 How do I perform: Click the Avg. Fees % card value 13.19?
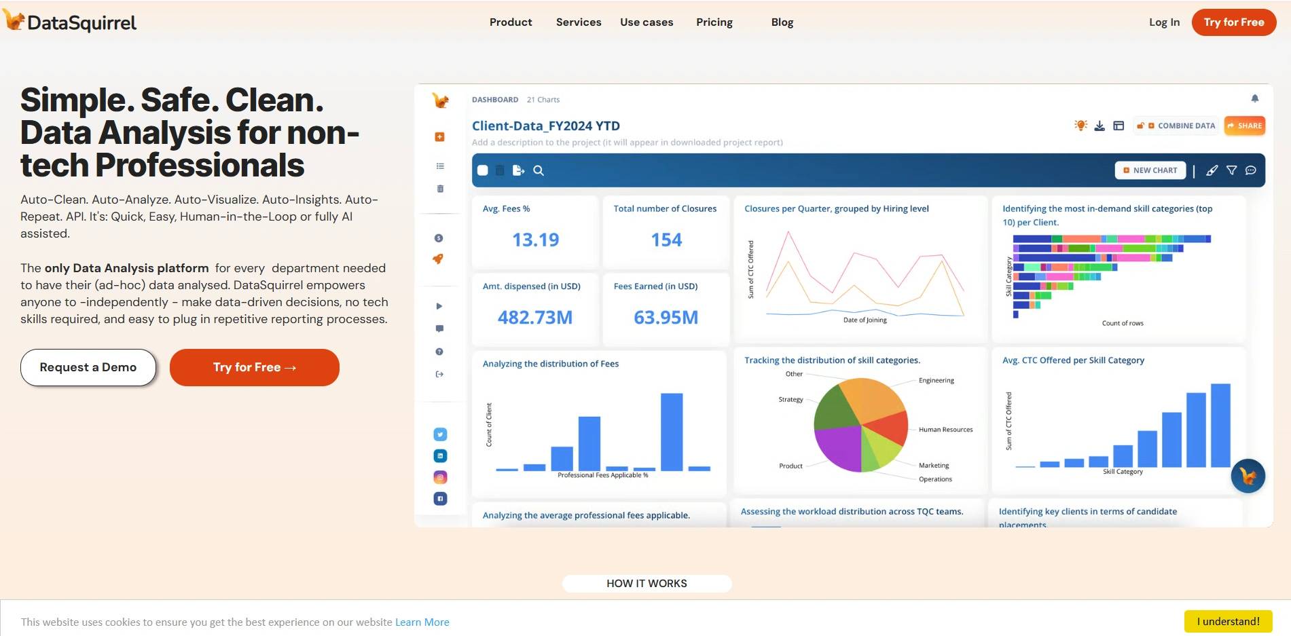pyautogui.click(x=535, y=240)
